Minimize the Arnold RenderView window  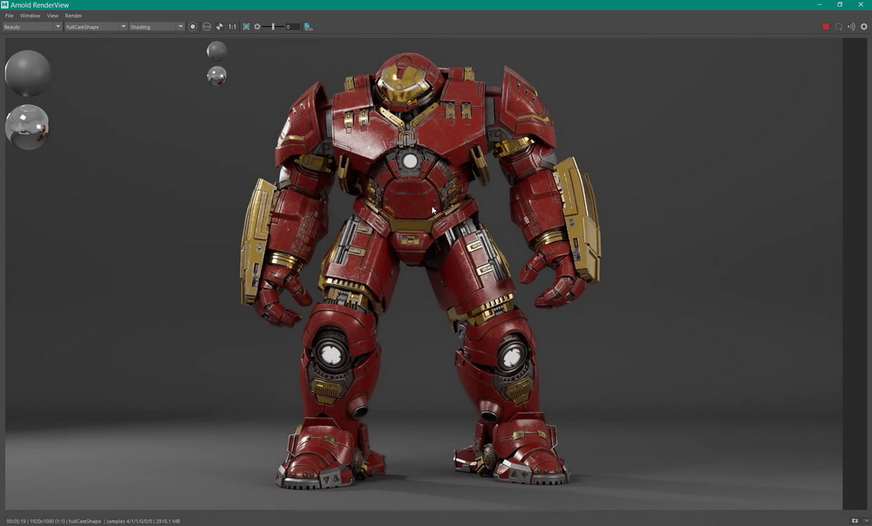(819, 4)
